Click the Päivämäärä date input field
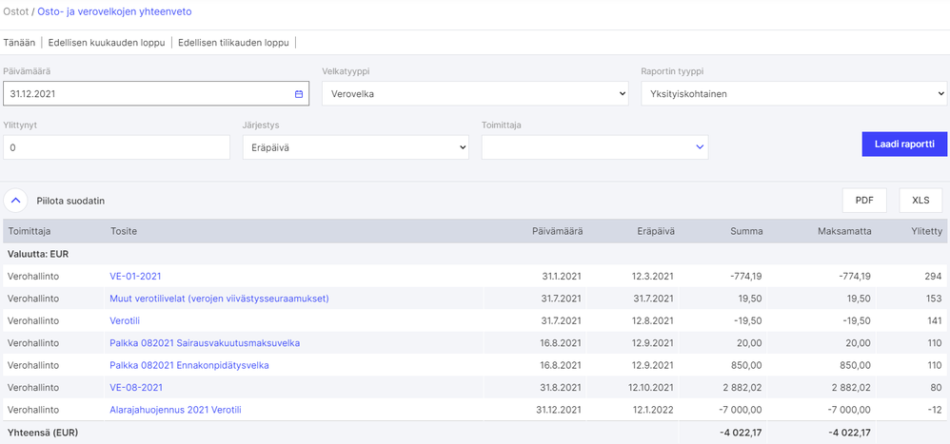The height and width of the screenshot is (444, 950). pyautogui.click(x=148, y=94)
